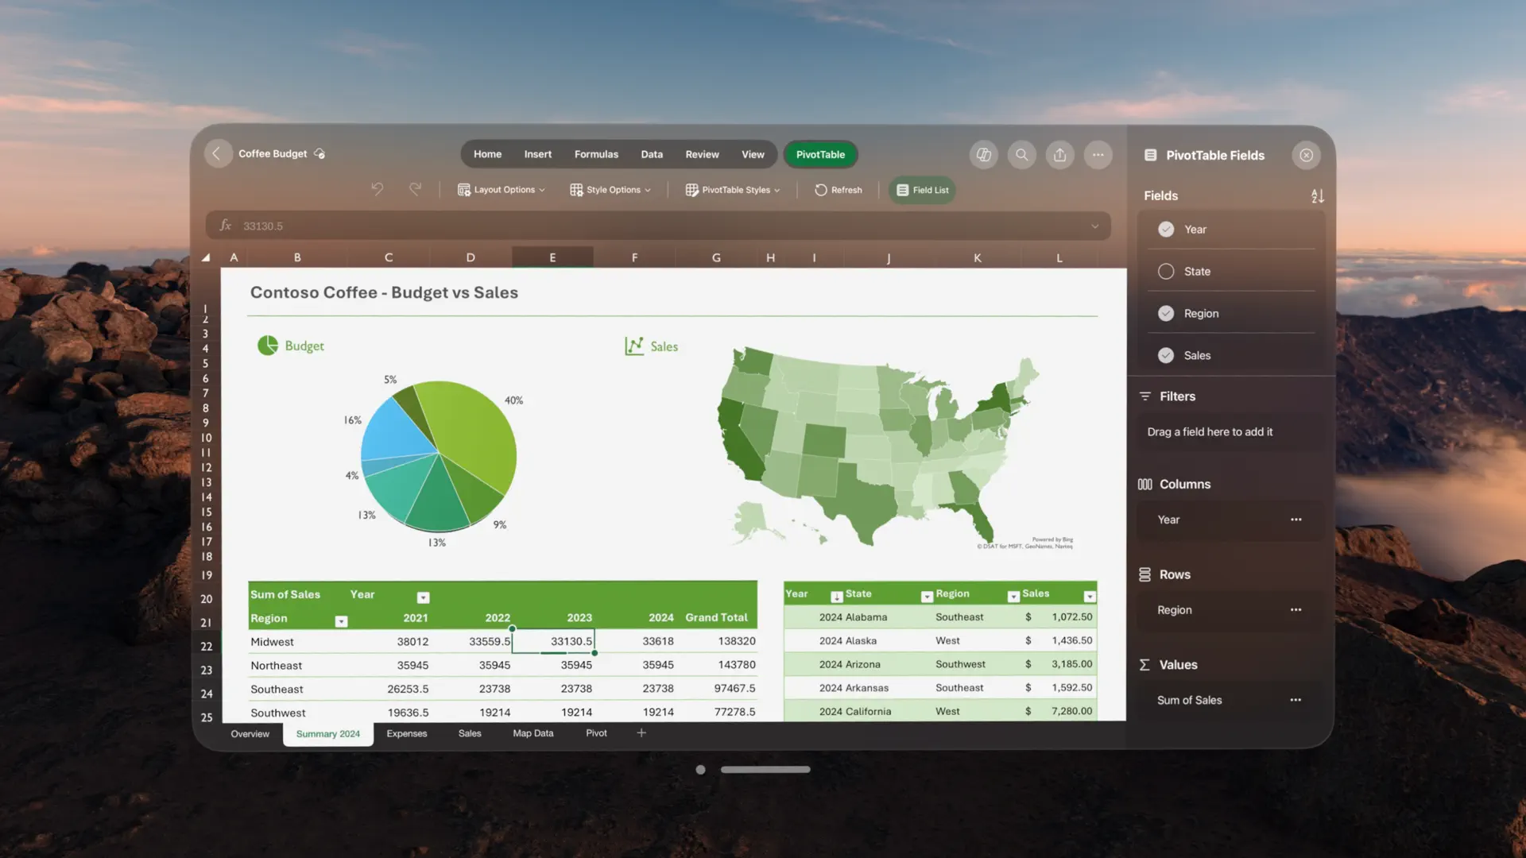Sort fields alphabetically with the A-Z icon

point(1317,195)
